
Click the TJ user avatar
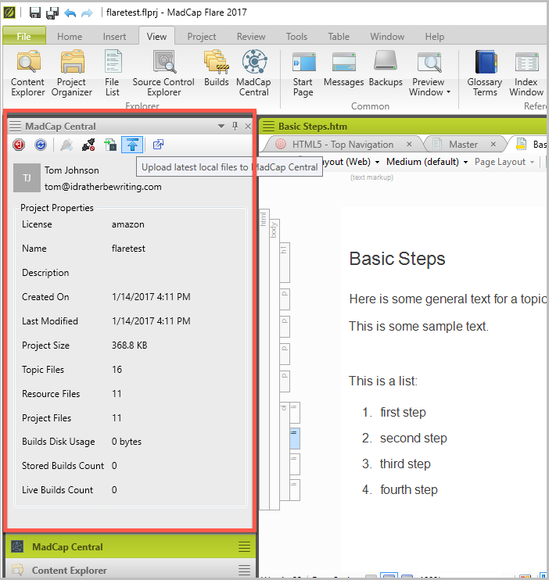point(27,178)
